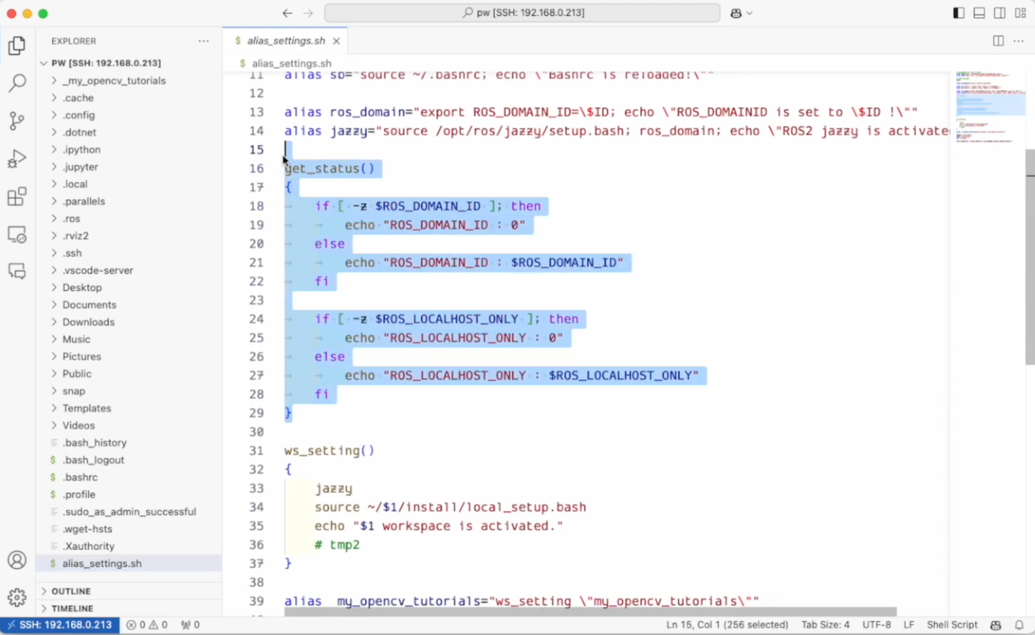Click the Accounts icon in activity bar
1035x635 pixels.
click(x=17, y=560)
